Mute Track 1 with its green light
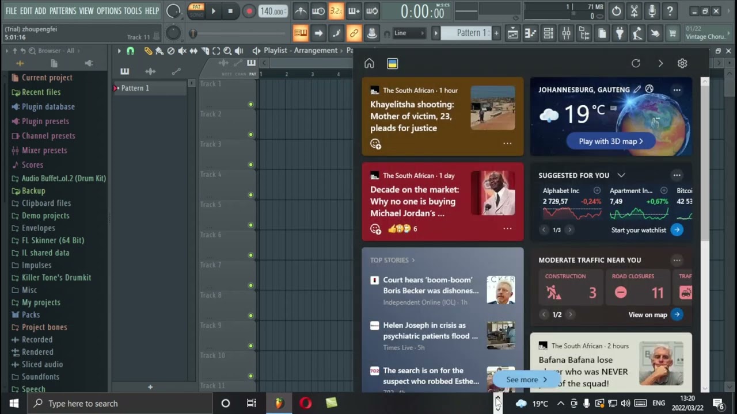Viewport: 737px width, 414px height. tap(250, 105)
